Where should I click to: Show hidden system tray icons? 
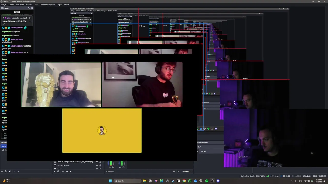click(x=292, y=181)
